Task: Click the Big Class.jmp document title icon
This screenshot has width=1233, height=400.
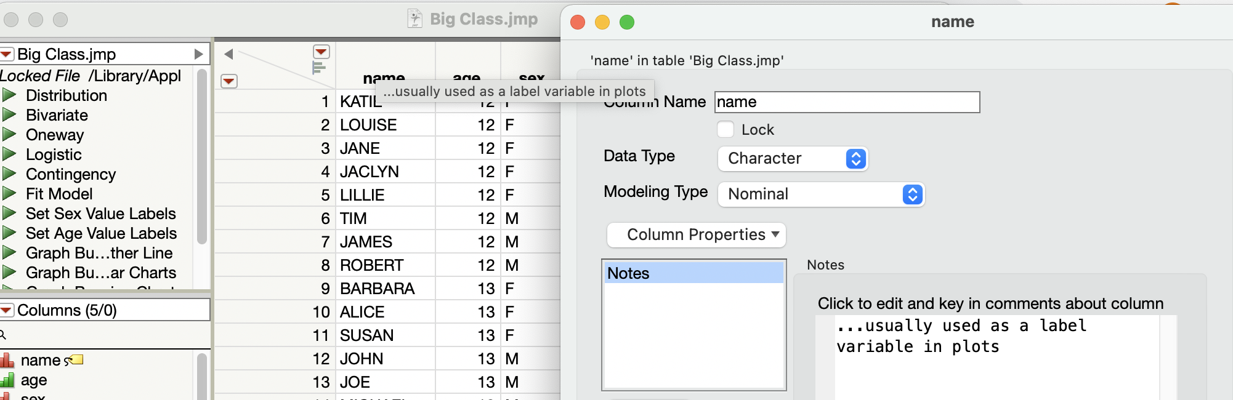Action: pyautogui.click(x=415, y=18)
